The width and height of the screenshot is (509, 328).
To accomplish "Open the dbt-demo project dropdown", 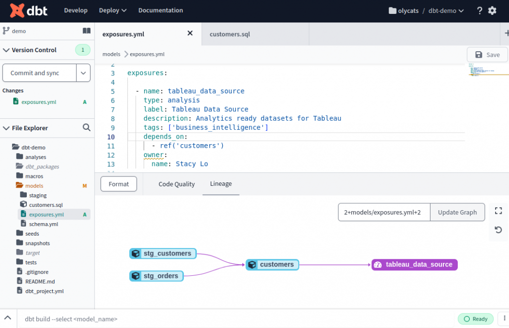I will (x=446, y=11).
